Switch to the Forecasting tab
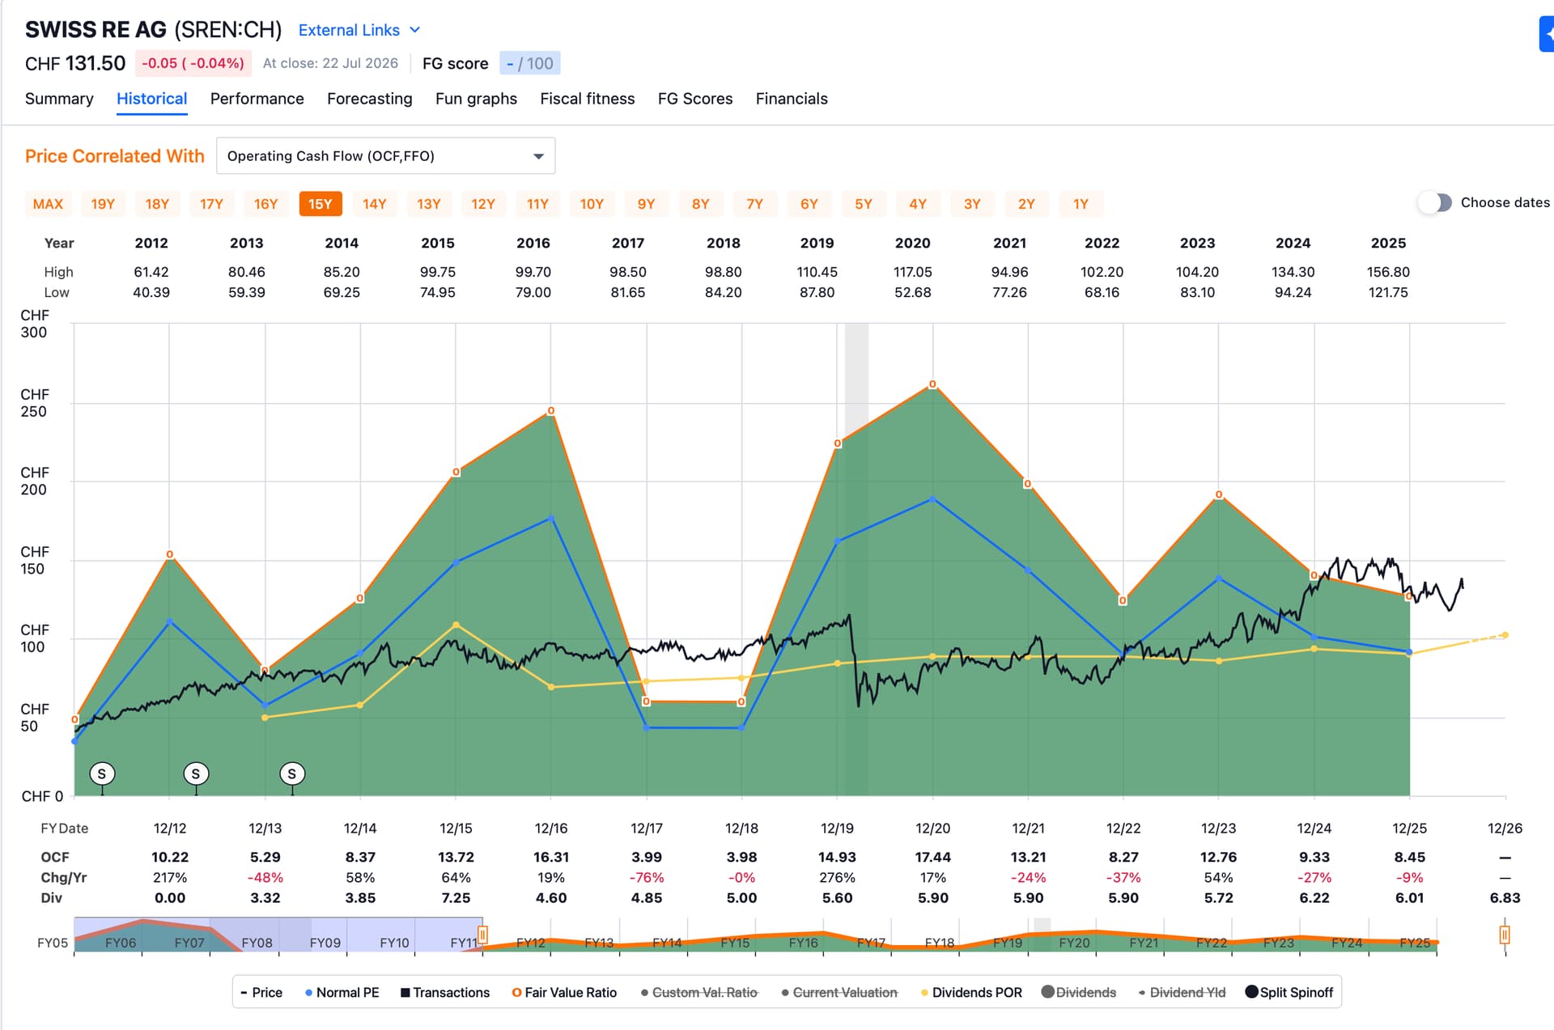Viewport: 1554px width, 1030px height. (x=369, y=99)
